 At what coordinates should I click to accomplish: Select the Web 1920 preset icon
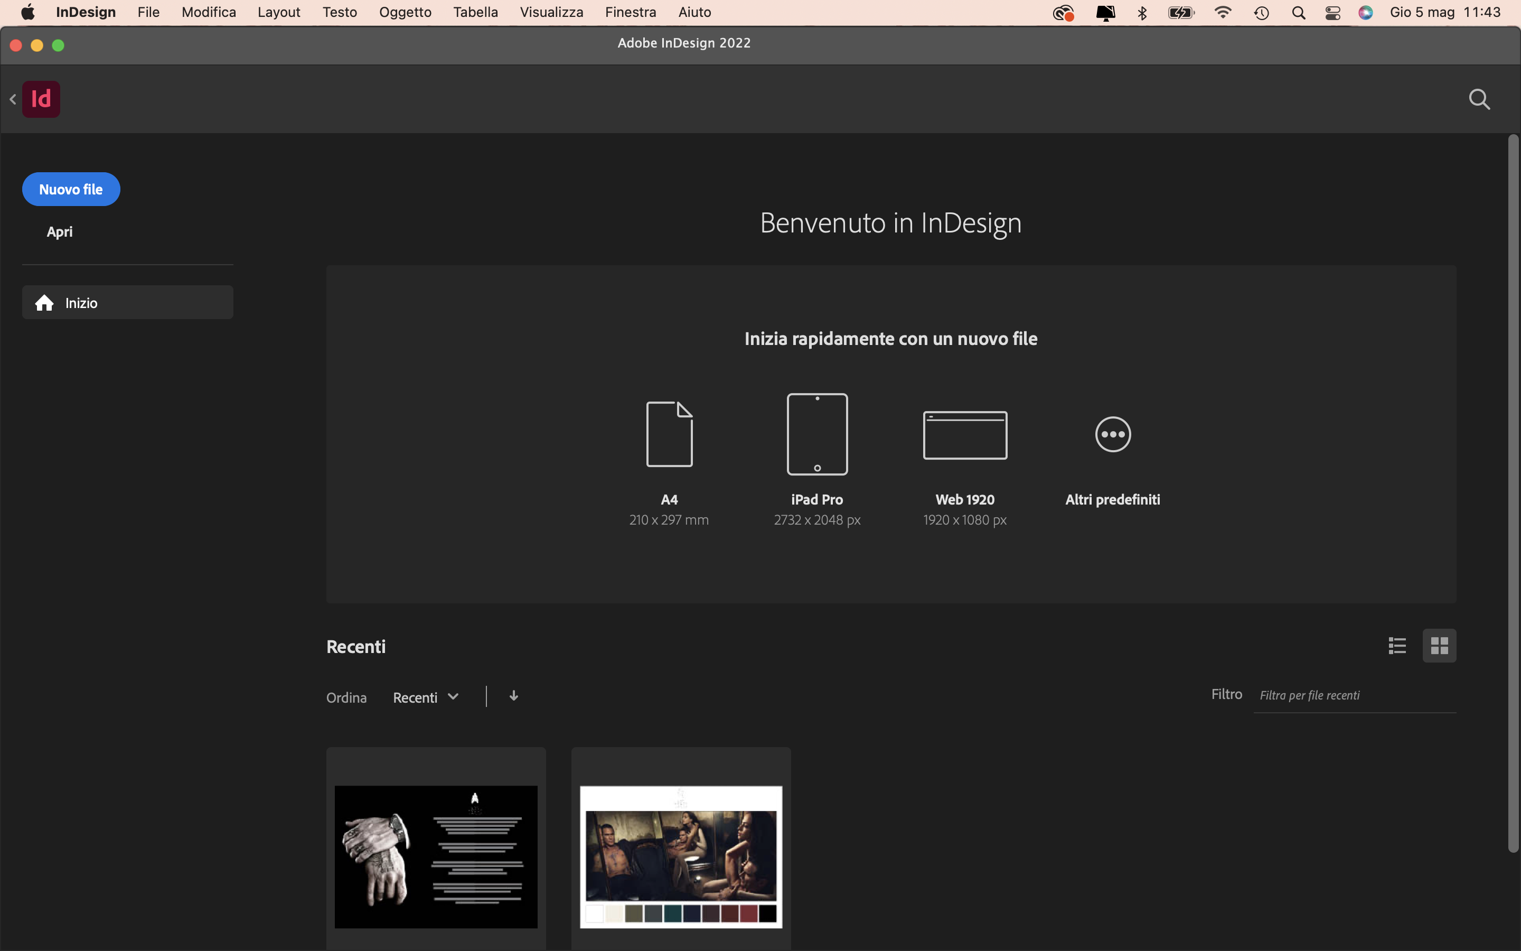point(965,435)
